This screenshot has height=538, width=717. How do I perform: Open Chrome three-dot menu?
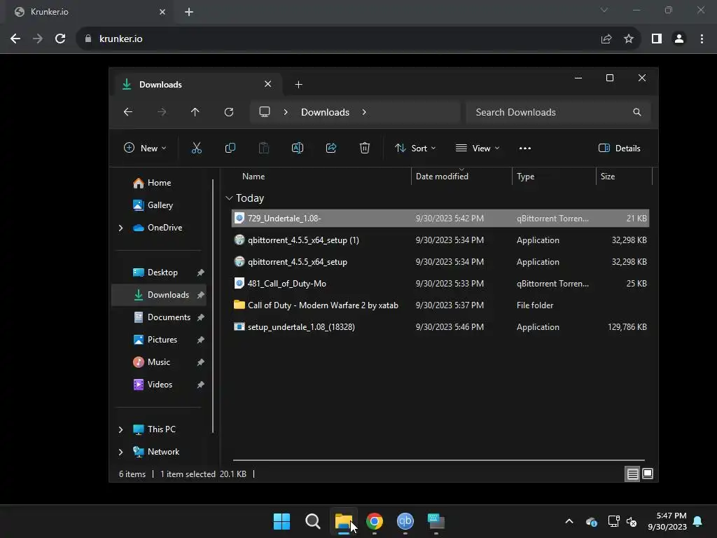click(702, 39)
